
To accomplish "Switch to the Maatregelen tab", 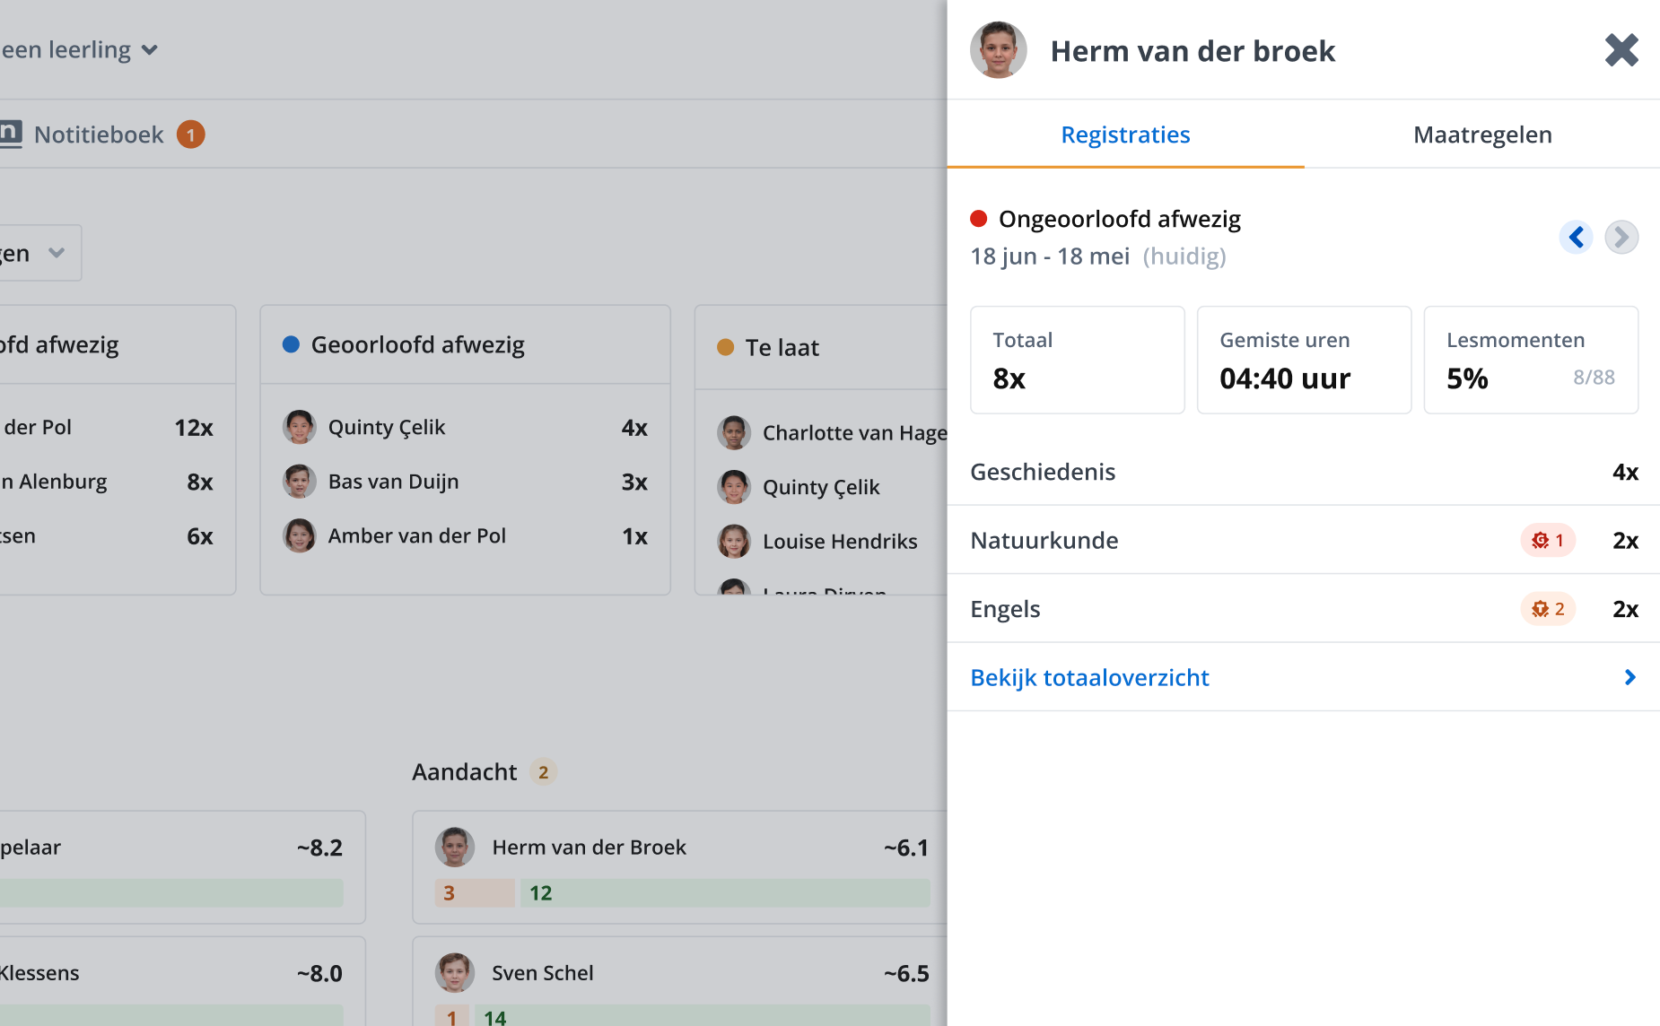I will pyautogui.click(x=1482, y=135).
